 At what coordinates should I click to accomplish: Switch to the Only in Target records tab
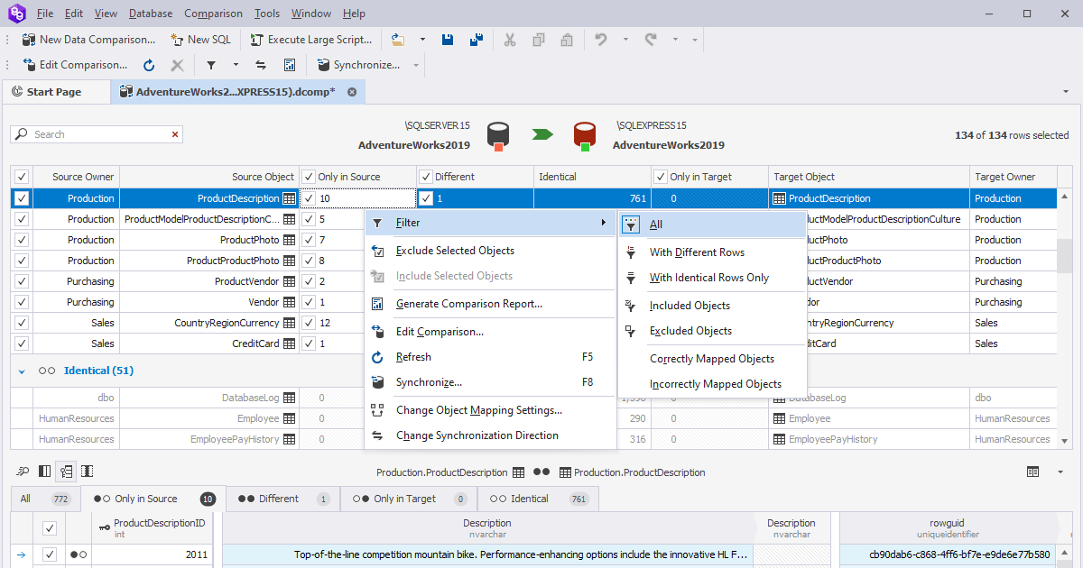409,499
